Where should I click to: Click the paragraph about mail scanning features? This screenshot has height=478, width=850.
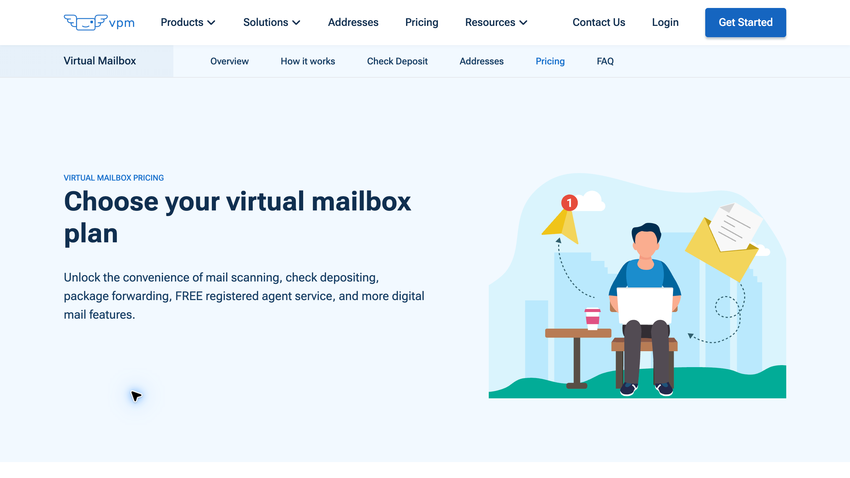[244, 296]
